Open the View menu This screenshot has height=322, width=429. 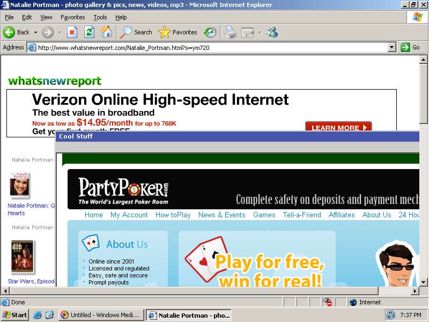click(46, 17)
